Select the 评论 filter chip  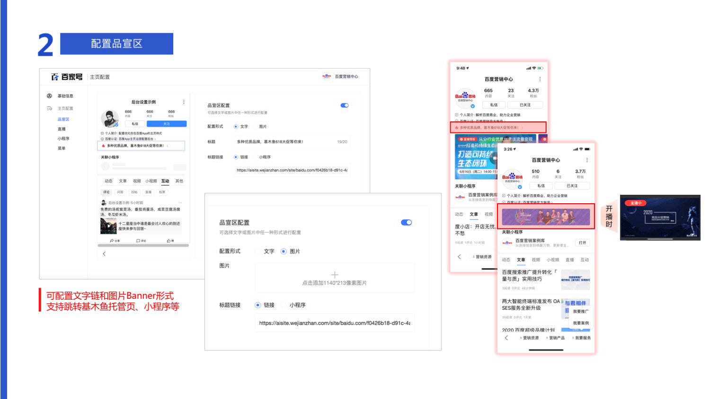[x=106, y=192]
